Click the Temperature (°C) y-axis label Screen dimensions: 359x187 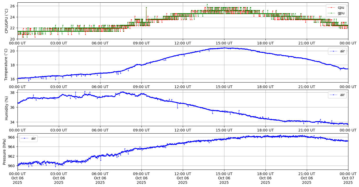click(x=7, y=64)
